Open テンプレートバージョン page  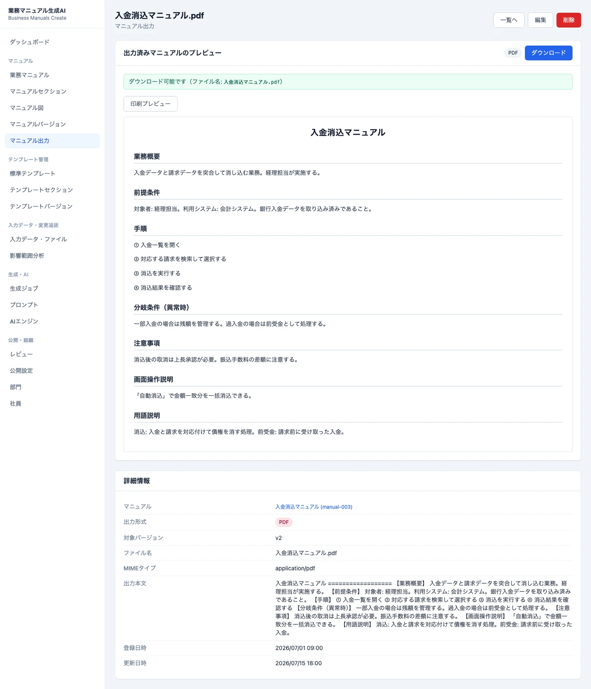click(52, 206)
